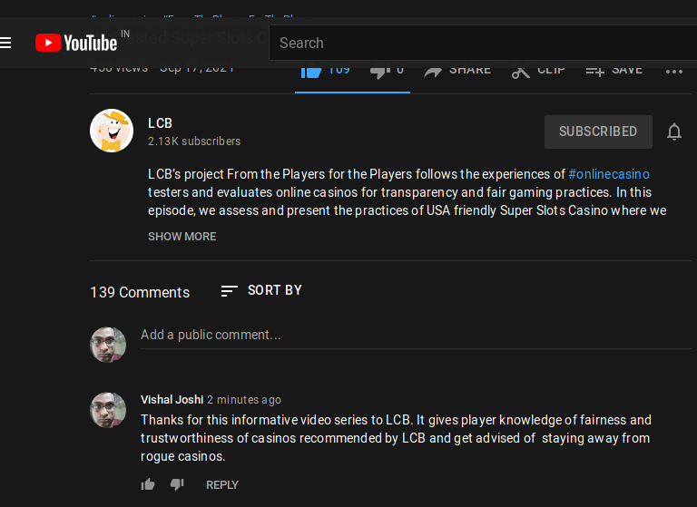The width and height of the screenshot is (697, 507).
Task: Click the 139 Comments count text
Action: [x=140, y=292]
